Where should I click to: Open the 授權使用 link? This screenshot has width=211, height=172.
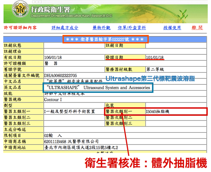pos(172,28)
